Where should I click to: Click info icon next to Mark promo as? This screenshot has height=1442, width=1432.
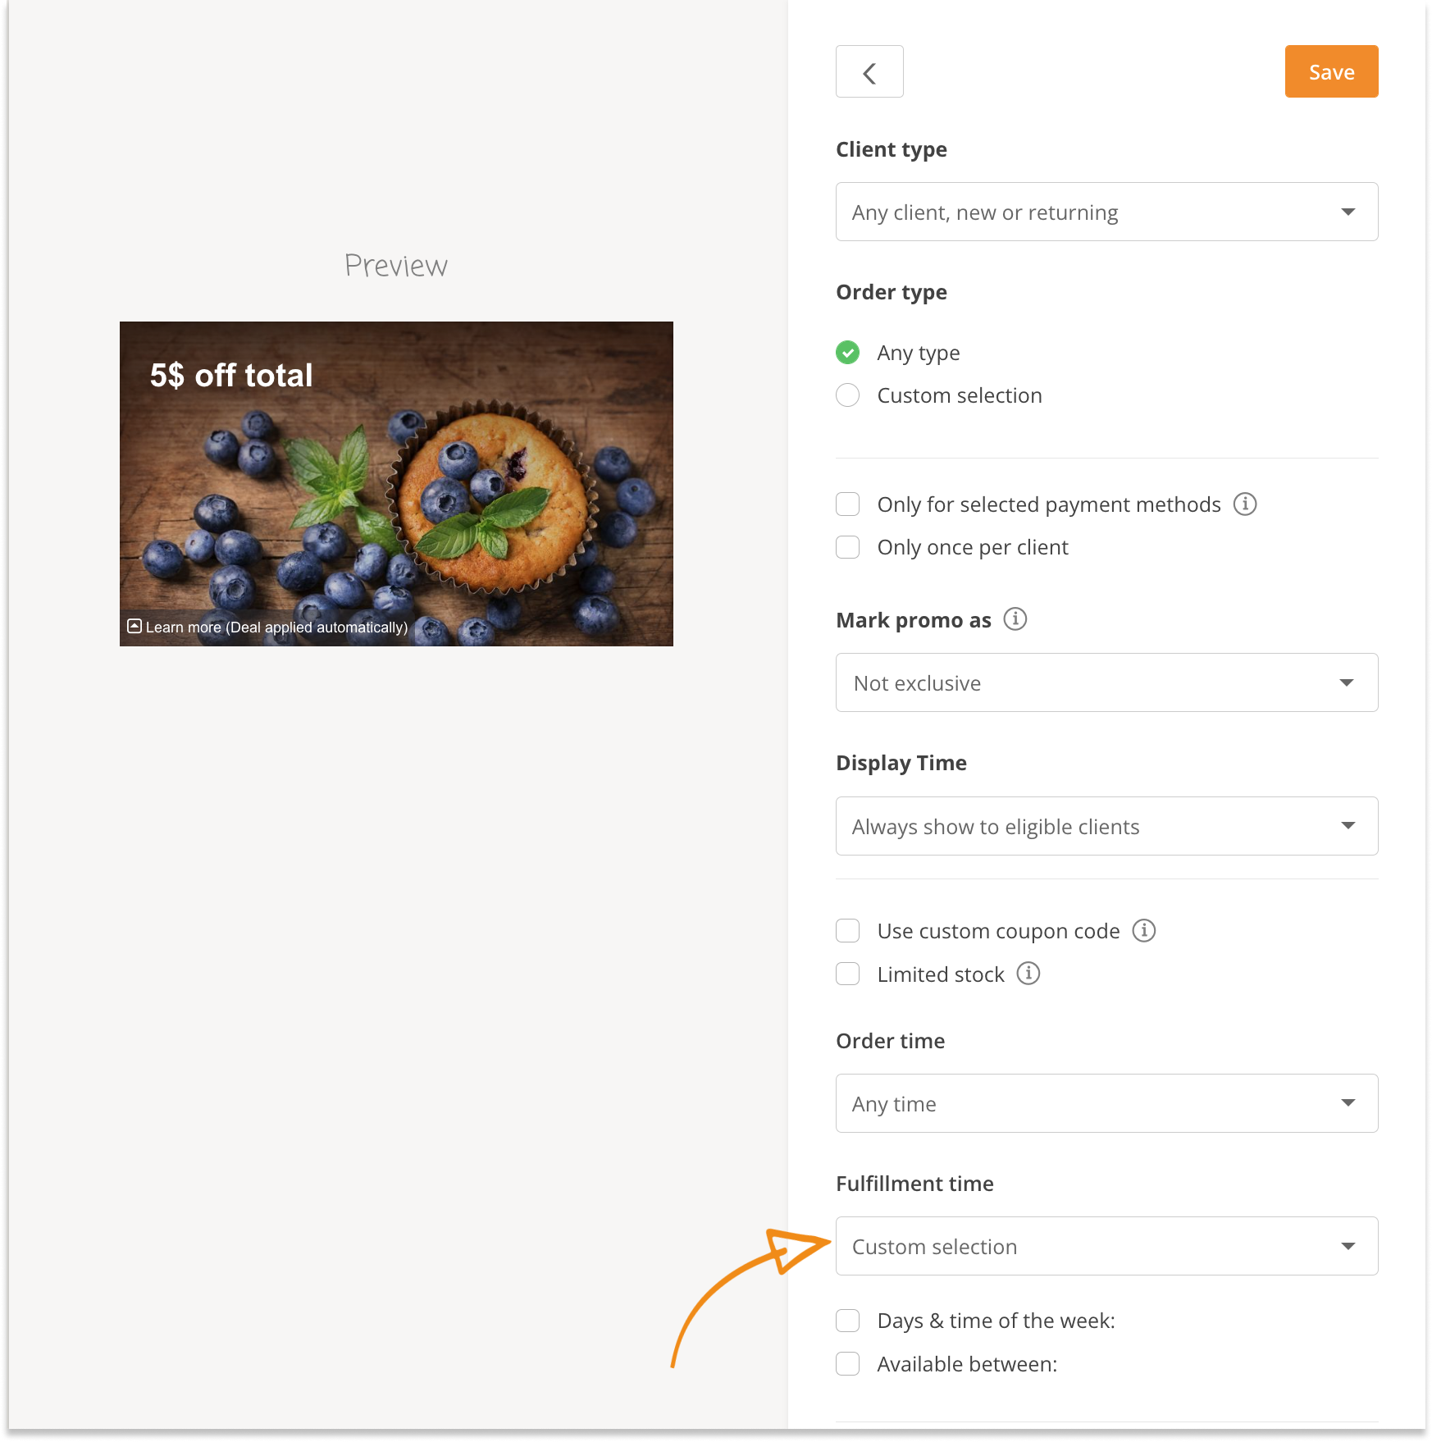[1015, 619]
